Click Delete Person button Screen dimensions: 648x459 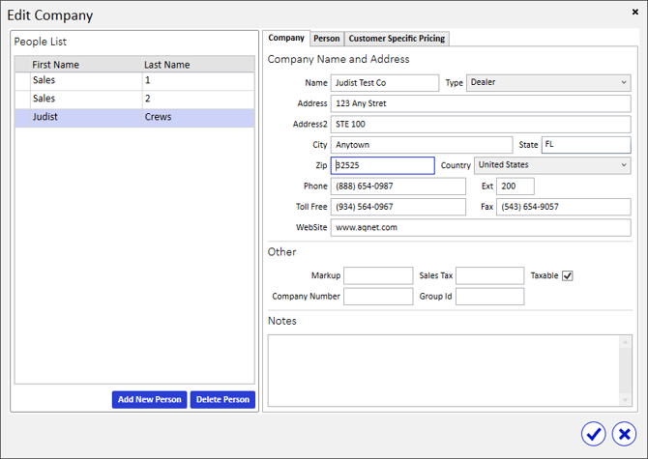[222, 399]
